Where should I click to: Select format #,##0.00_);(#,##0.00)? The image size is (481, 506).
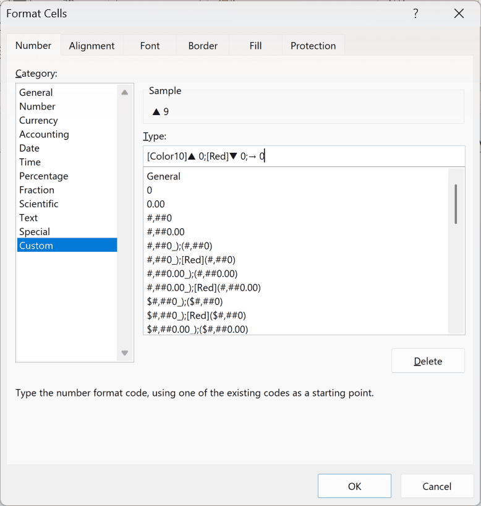296,273
